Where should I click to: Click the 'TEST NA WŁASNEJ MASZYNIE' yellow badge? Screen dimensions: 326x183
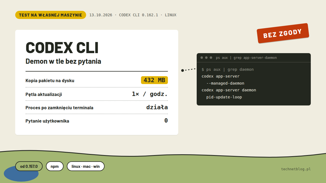click(x=51, y=15)
